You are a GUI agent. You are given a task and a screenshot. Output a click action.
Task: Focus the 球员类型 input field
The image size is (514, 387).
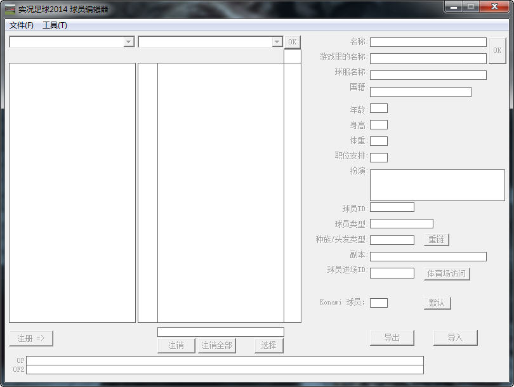coord(402,223)
